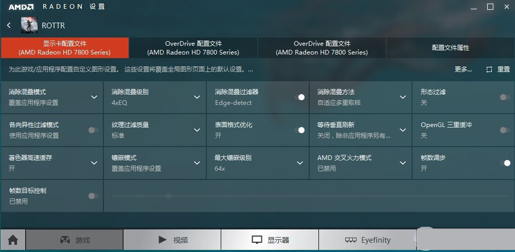
Task: Click the 使用应用程序设置 value text
Action: [34, 136]
